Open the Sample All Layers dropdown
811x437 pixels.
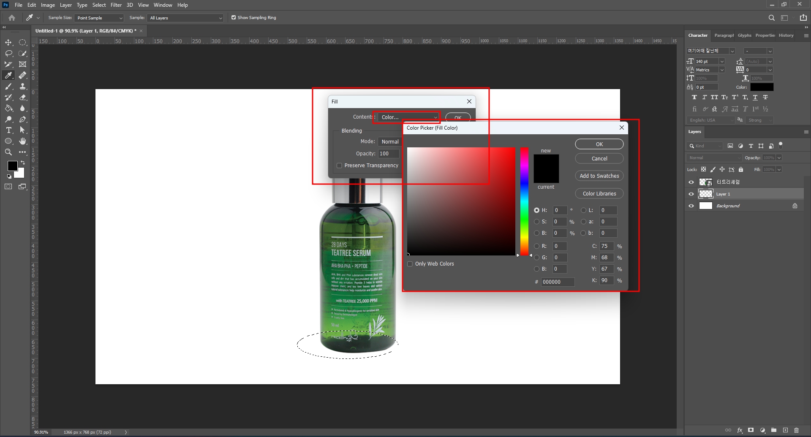185,18
